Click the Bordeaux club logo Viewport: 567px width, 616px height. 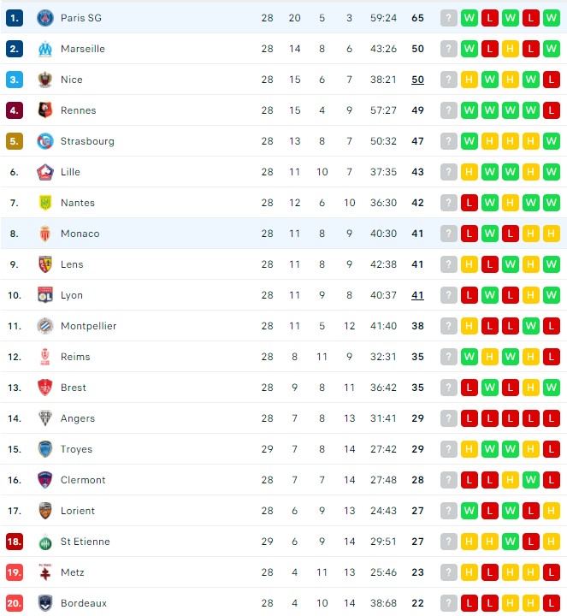pyautogui.click(x=45, y=603)
